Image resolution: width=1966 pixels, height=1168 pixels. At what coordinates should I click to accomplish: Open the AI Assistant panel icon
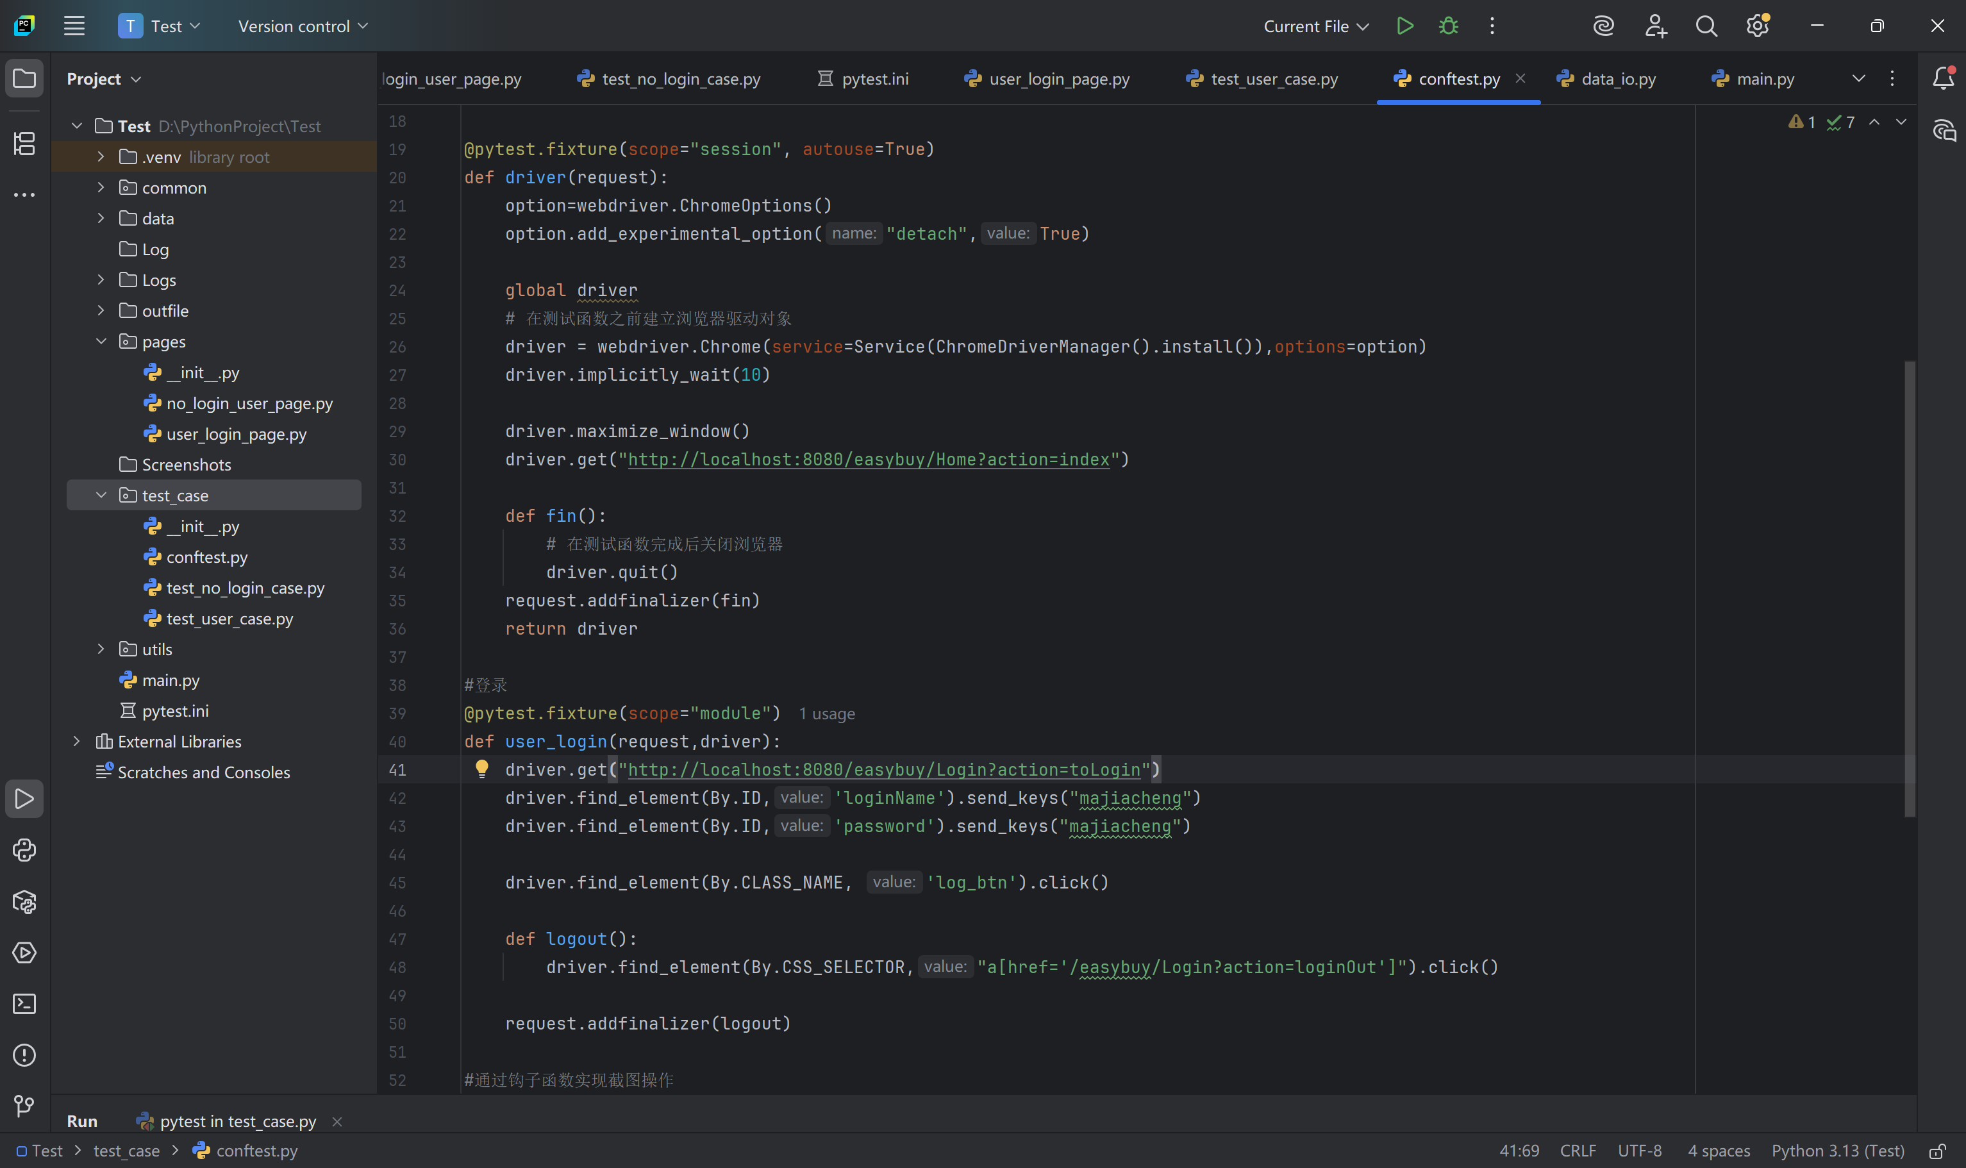[x=1944, y=130]
